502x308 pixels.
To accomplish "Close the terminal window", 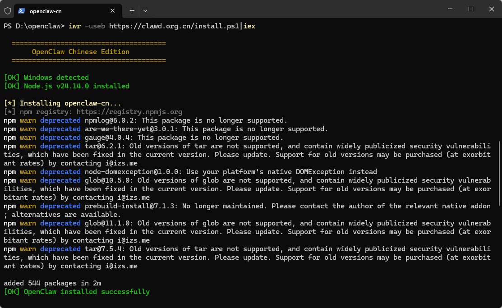I will (x=491, y=9).
